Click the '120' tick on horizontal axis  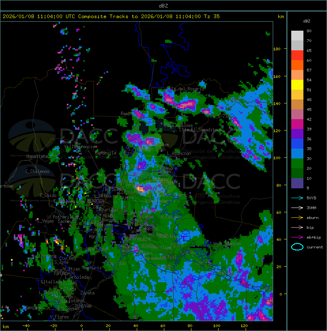click(x=244, y=326)
